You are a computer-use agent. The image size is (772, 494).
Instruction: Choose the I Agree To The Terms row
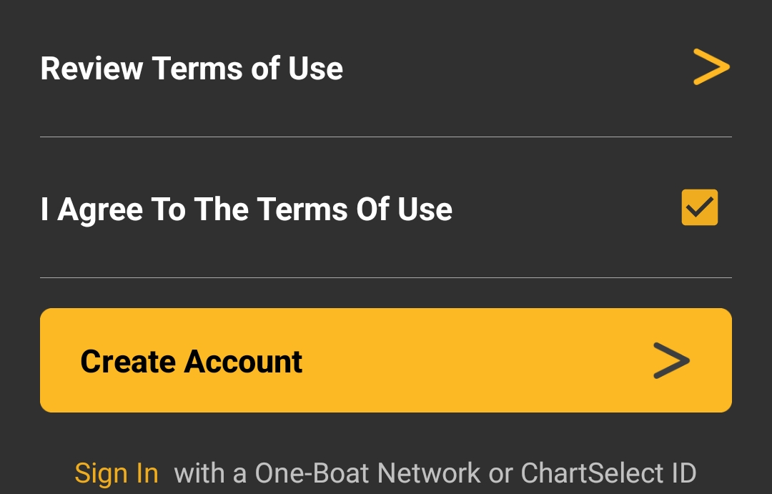point(246,208)
